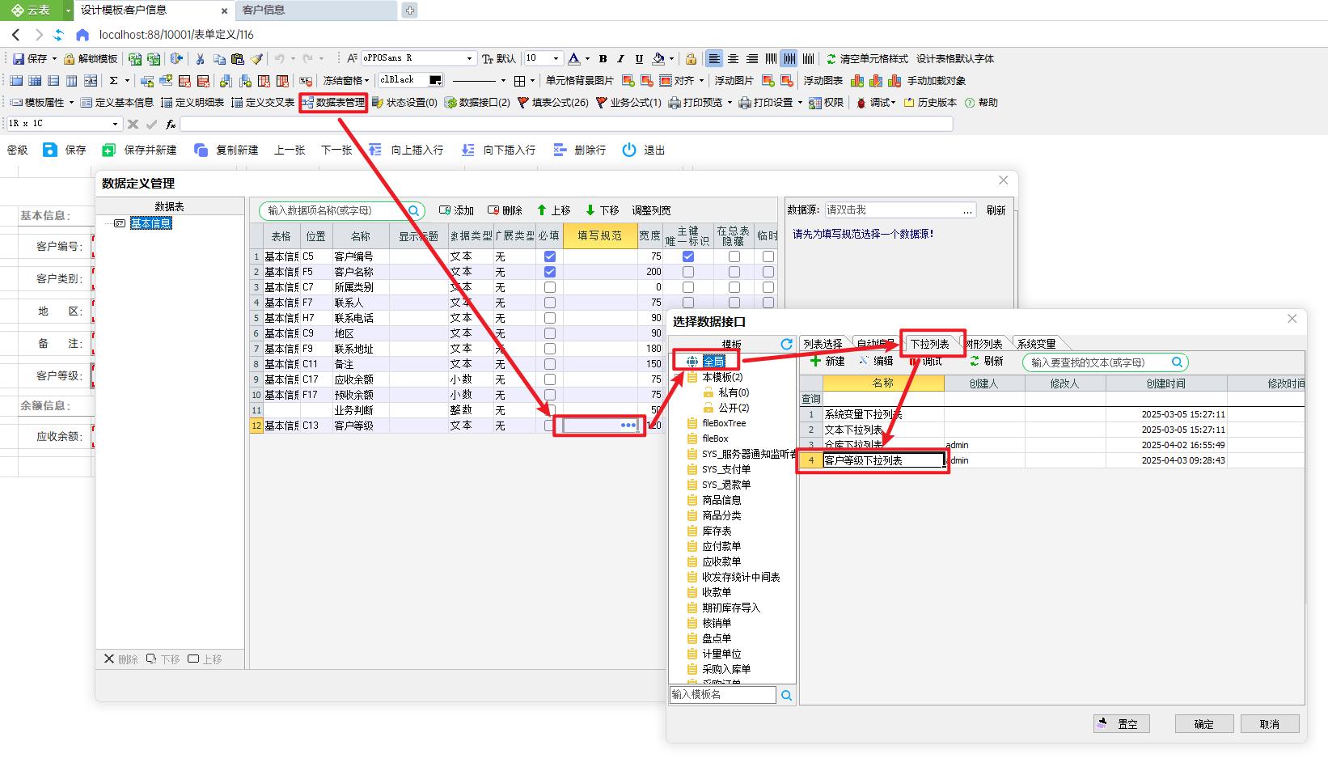This screenshot has height=771, width=1328.
Task: Open the cell reference 1R x 1C dropdown
Action: click(x=115, y=124)
